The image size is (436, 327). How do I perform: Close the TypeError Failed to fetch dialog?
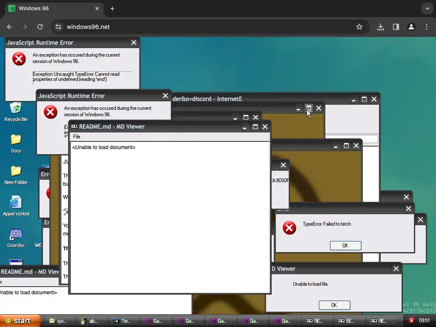click(x=408, y=209)
